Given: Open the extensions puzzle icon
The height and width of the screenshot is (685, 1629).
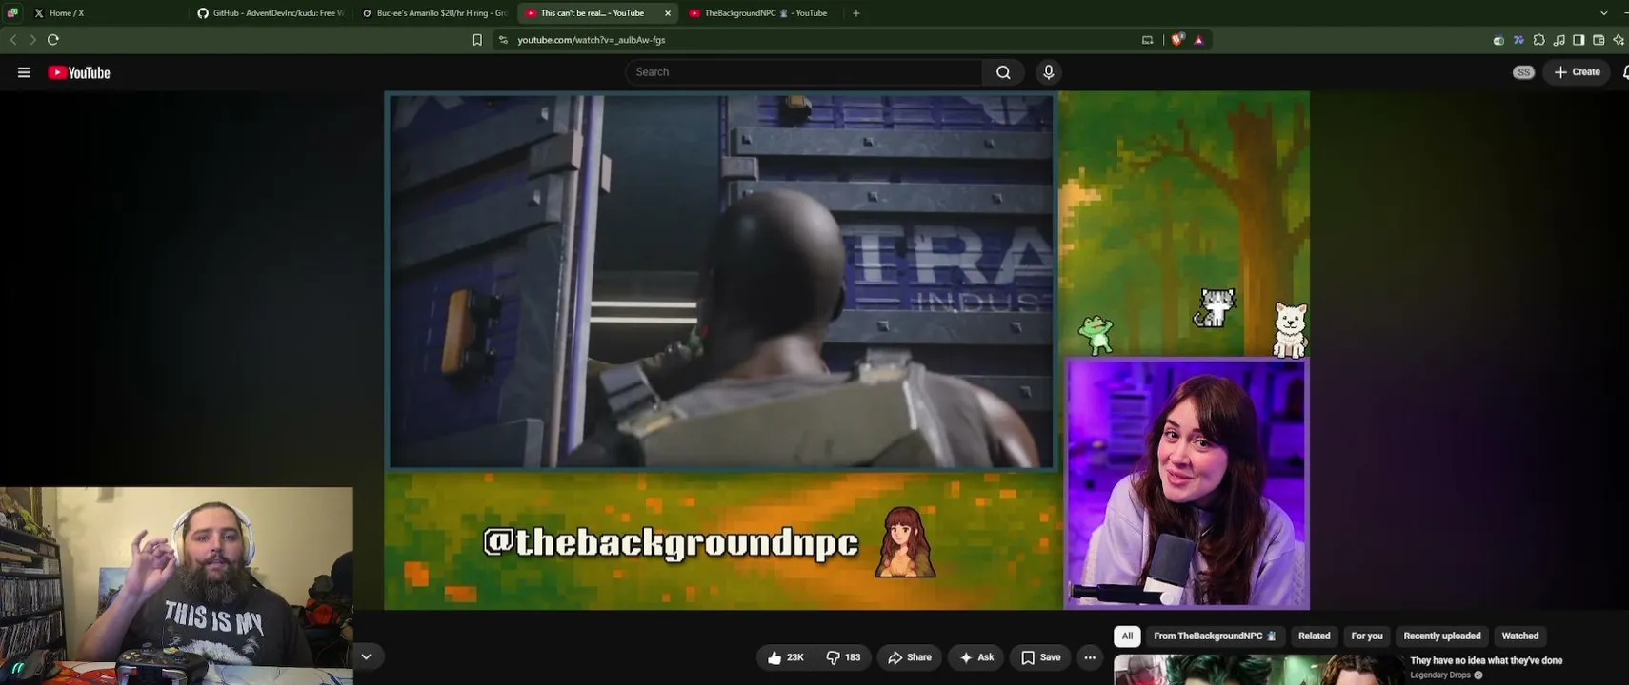Looking at the screenshot, I should click(x=1538, y=40).
